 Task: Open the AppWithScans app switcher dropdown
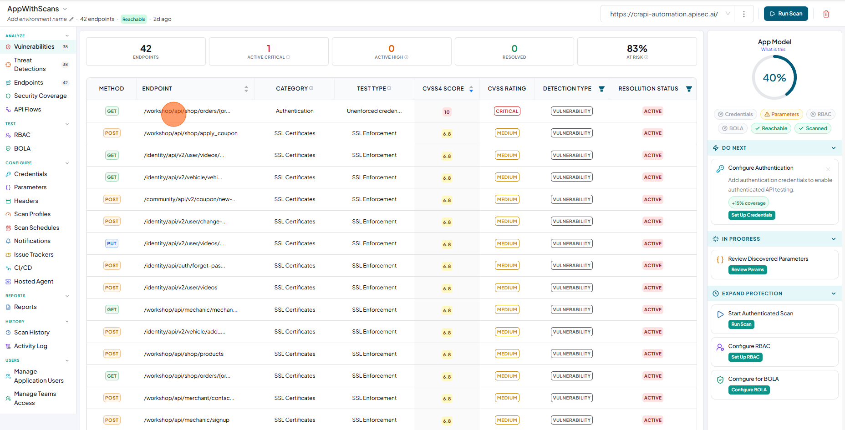click(65, 9)
